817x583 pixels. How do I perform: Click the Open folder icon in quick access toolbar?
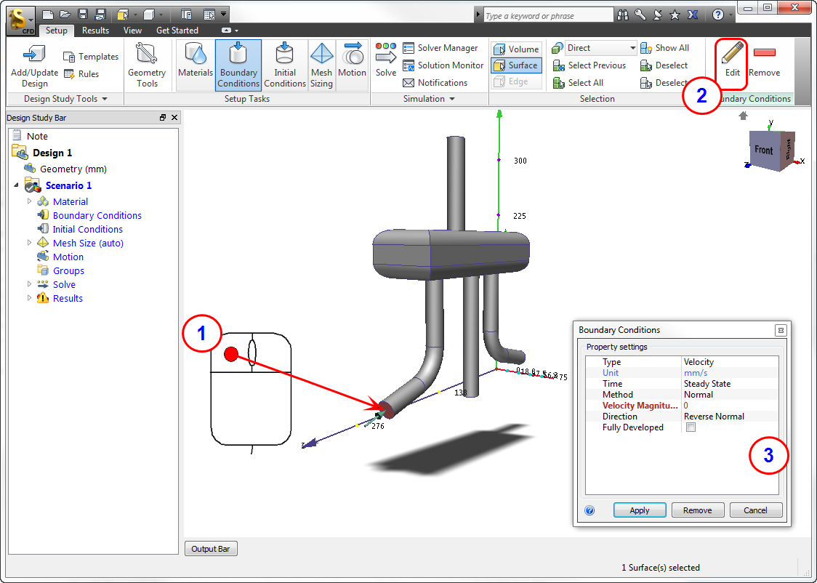coord(65,15)
